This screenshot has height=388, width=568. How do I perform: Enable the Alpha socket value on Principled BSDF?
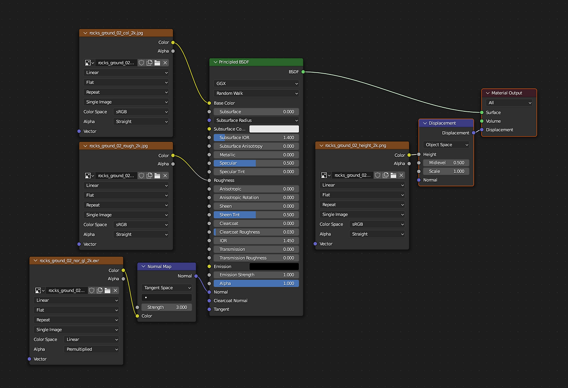[x=256, y=283]
